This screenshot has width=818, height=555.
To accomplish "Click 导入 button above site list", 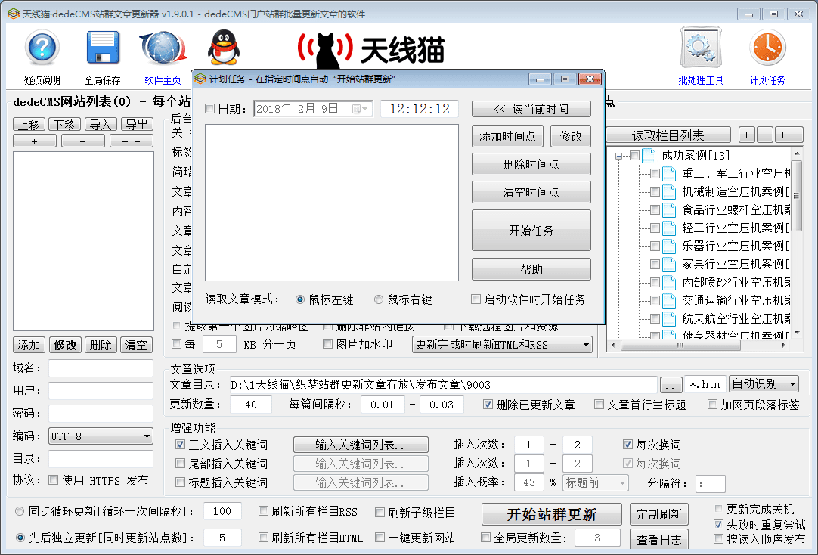I will [x=100, y=125].
